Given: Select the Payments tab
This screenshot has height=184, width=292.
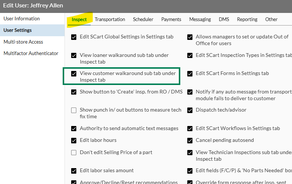Looking at the screenshot, I should tap(171, 20).
